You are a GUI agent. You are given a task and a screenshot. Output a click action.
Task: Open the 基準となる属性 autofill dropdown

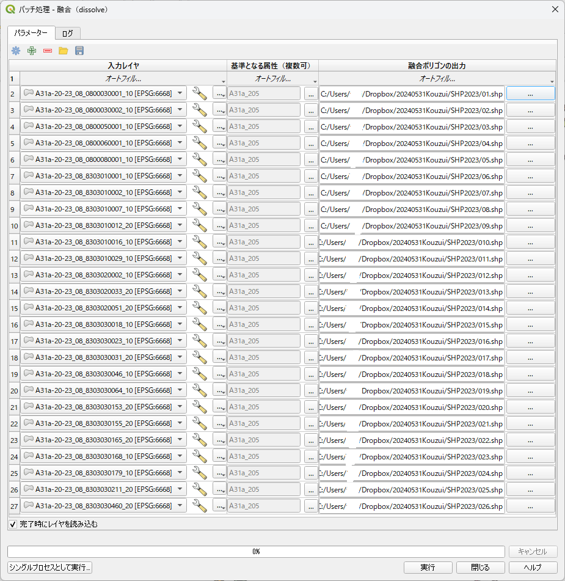272,79
